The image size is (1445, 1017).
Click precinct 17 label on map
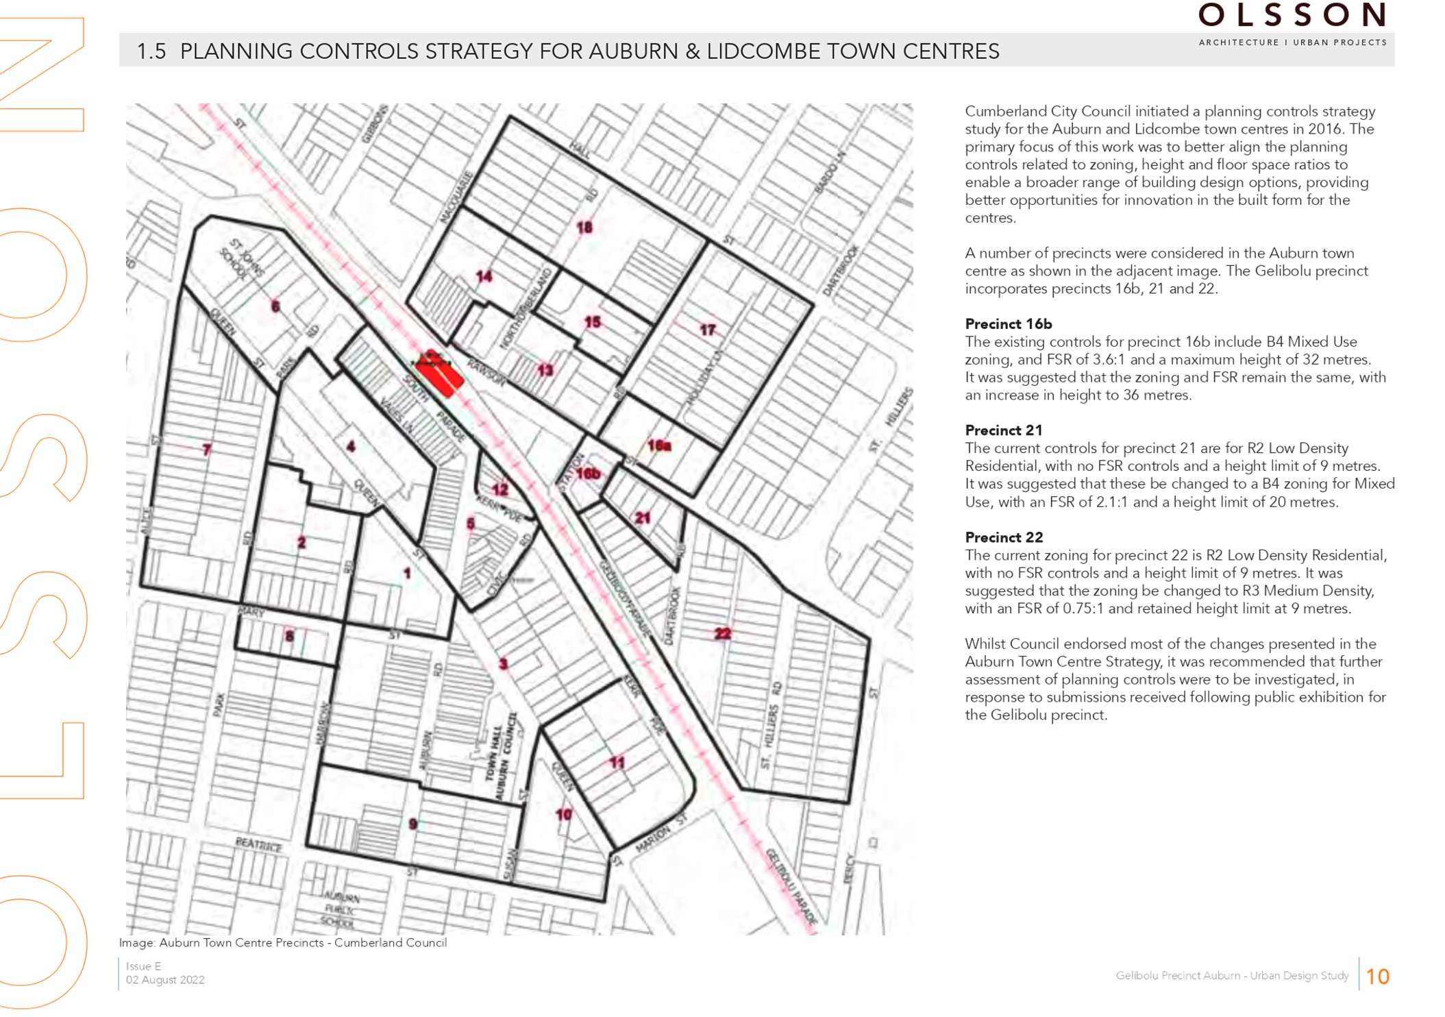[707, 330]
